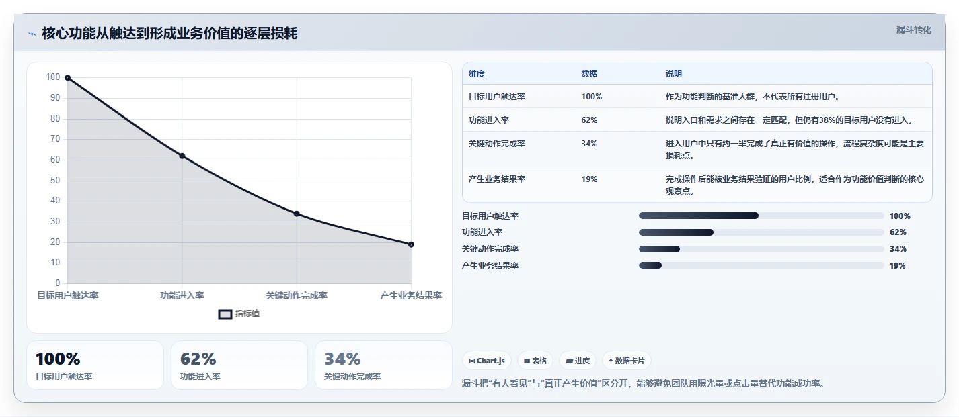Click the footer note starting 漏斗把
Viewport: 959px width, 417px height.
(644, 384)
